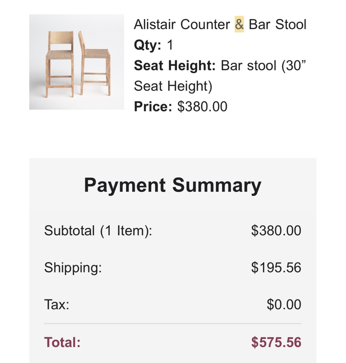Open the Alistair Counter & Bar Stool title

pyautogui.click(x=220, y=24)
